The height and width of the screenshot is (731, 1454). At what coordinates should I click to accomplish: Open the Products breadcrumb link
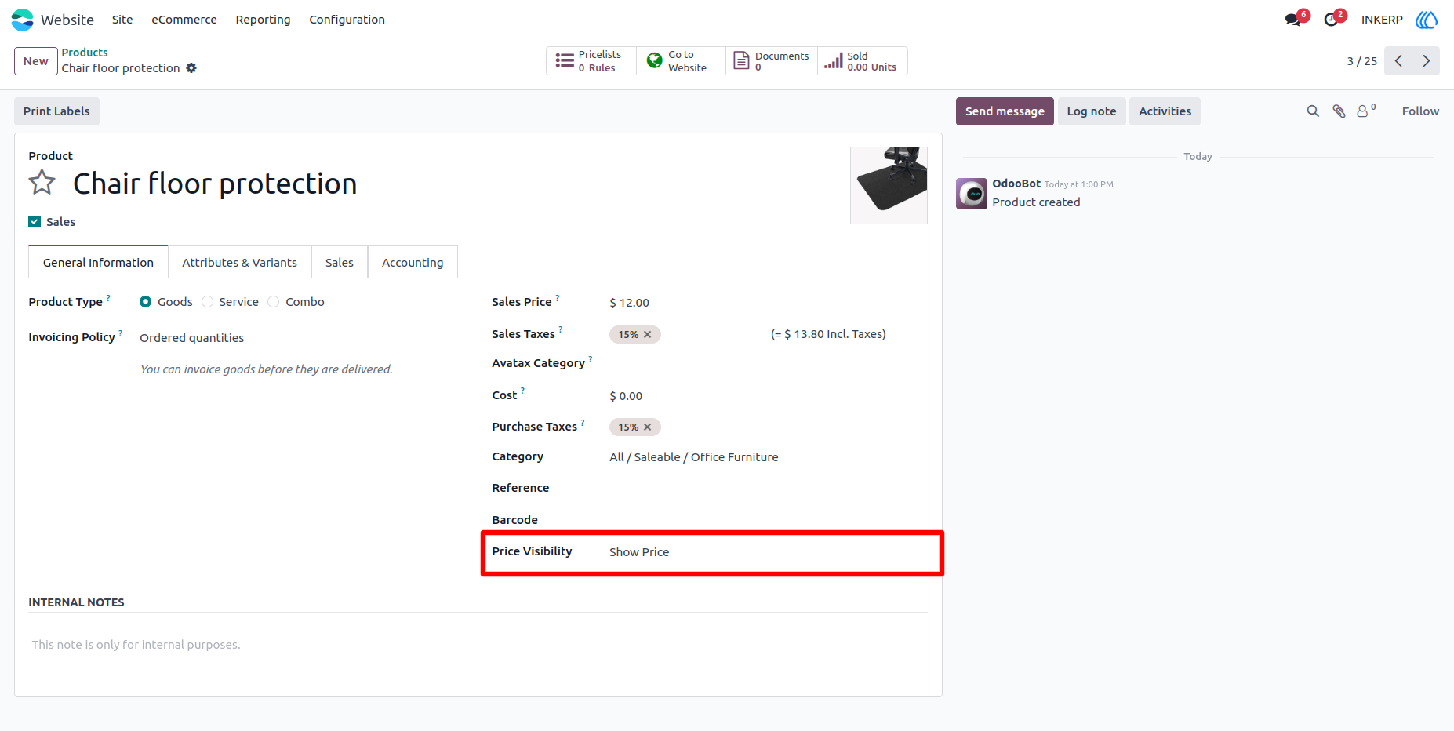tap(85, 53)
